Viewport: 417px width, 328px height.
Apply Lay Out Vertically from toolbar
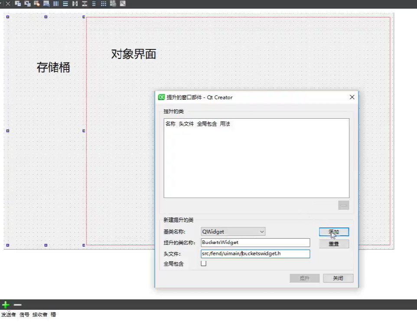click(x=65, y=4)
